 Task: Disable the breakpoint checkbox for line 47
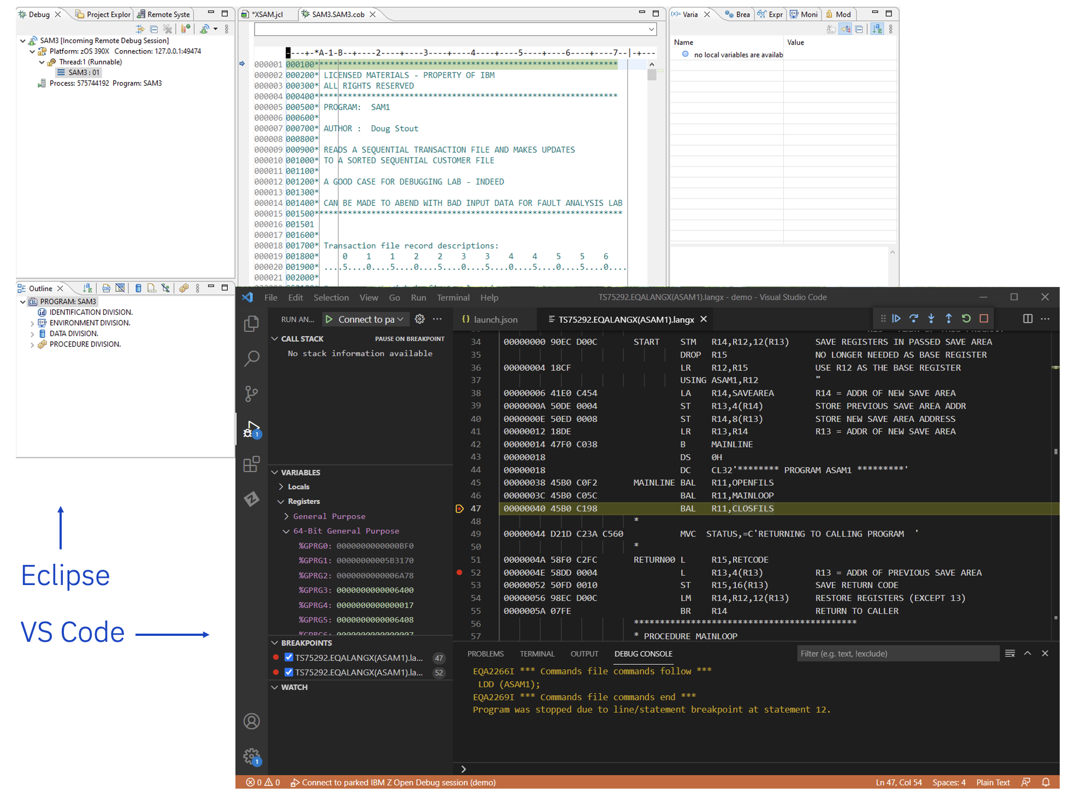[x=288, y=658]
